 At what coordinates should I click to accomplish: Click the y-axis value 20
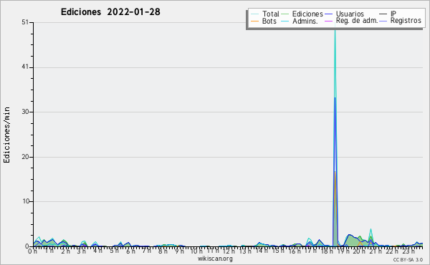pos(25,157)
